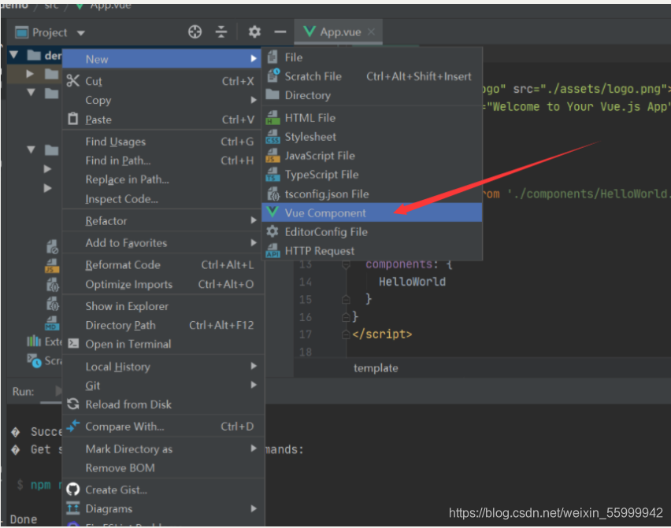The height and width of the screenshot is (528, 671).
Task: Expand the Copy submenu arrow
Action: click(x=254, y=100)
